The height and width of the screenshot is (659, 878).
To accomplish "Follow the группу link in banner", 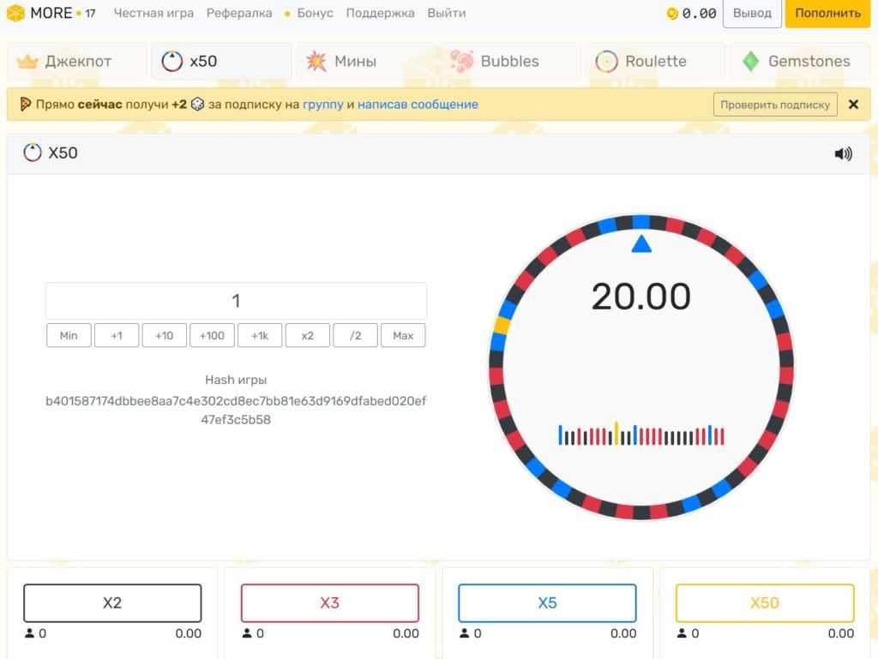I will pos(323,105).
